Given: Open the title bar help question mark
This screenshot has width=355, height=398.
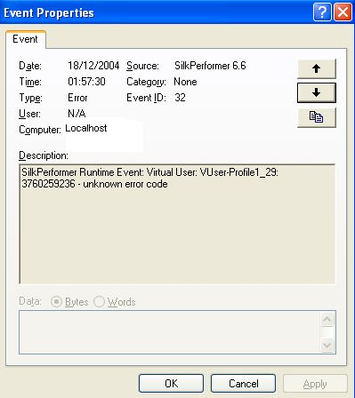Looking at the screenshot, I should (322, 12).
